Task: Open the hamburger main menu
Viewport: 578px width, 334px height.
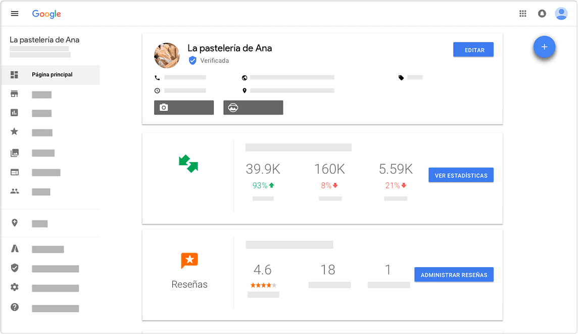Action: (x=15, y=14)
